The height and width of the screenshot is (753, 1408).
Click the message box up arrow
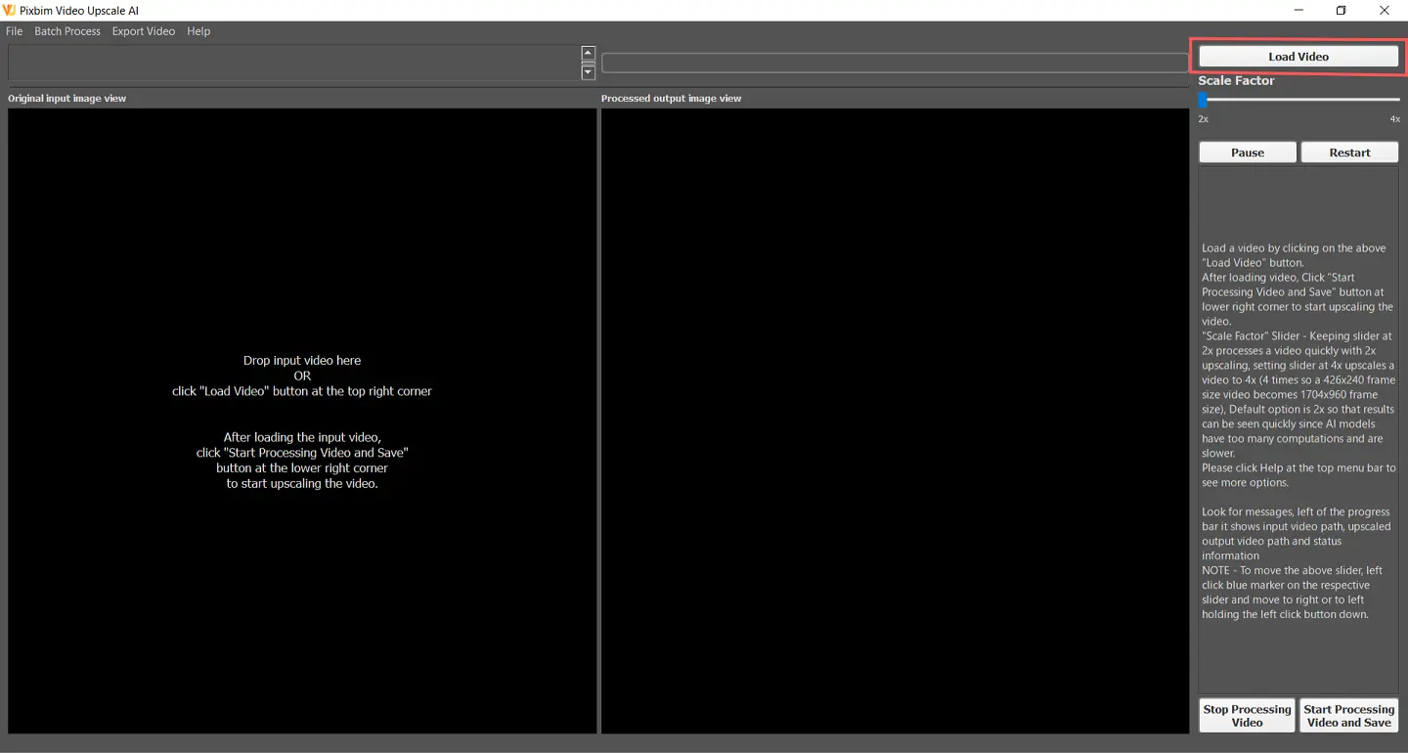tap(588, 53)
